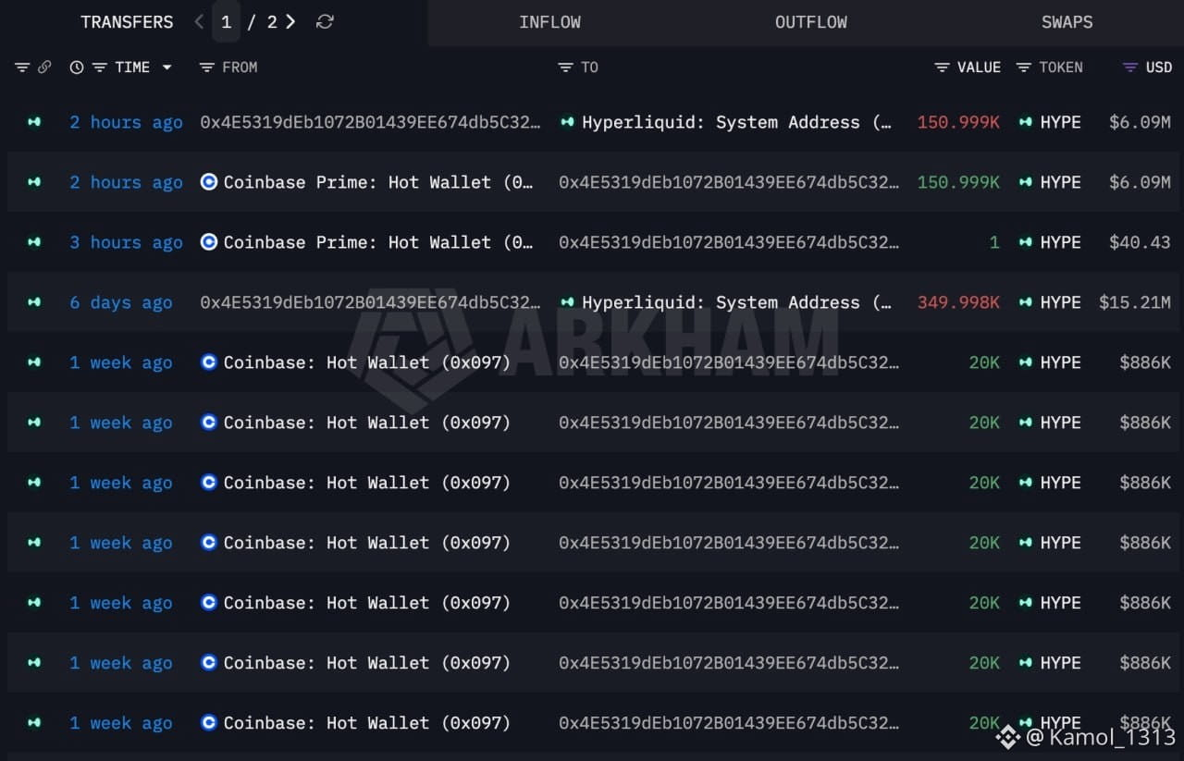Viewport: 1184px width, 761px height.
Task: Click the Hyperliquid icon in the red 150.999K row
Action: 567,122
